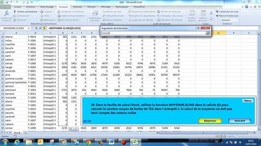Click Depuis sélection in Noms définis
The height and width of the screenshot is (146, 261).
click(x=113, y=20)
